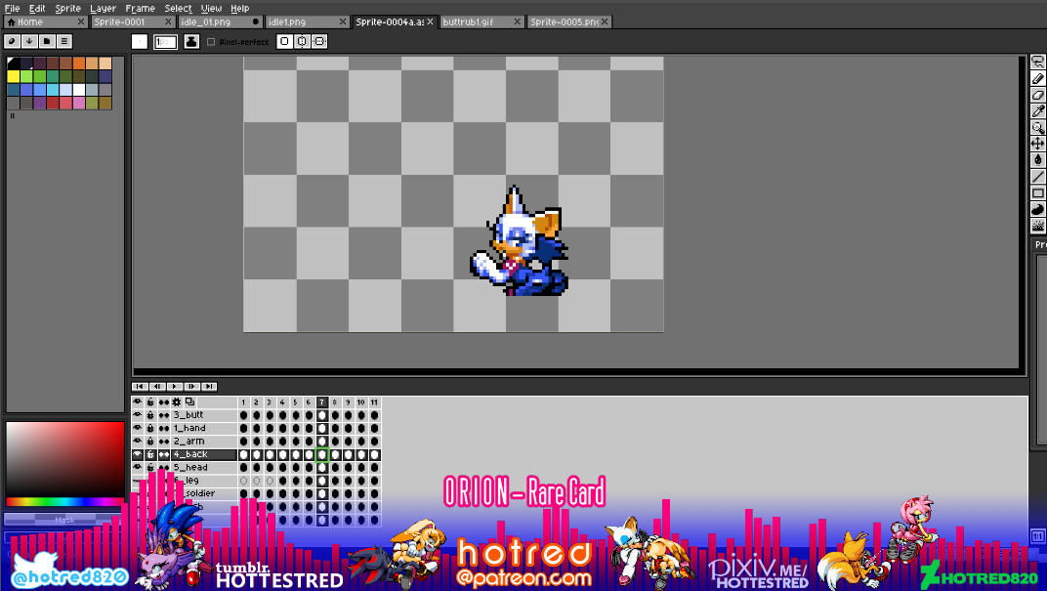Select the Rectangle tool

click(1037, 193)
